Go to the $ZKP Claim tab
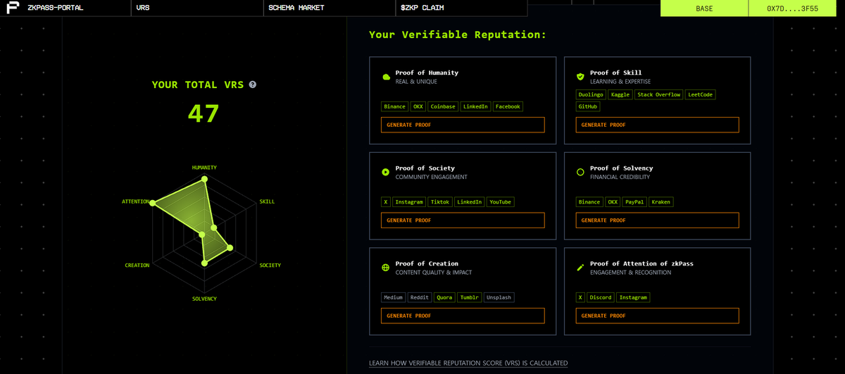Image resolution: width=845 pixels, height=374 pixels. (x=461, y=8)
